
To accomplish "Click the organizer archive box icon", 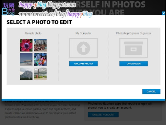I will click(x=134, y=48).
